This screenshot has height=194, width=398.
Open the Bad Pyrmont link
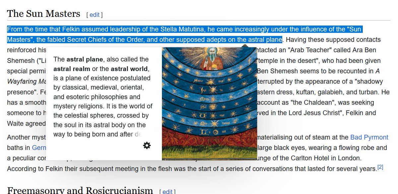[369, 137]
